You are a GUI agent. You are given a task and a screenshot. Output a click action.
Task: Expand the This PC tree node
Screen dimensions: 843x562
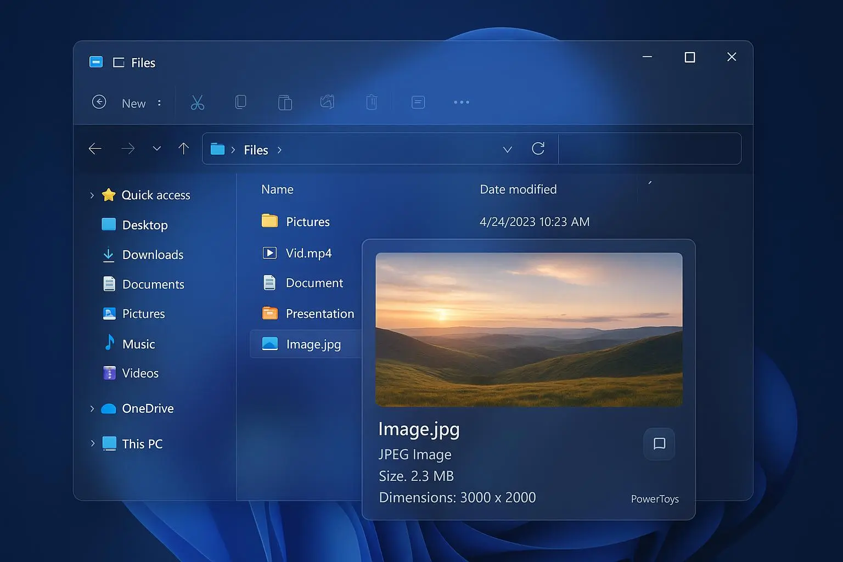coord(92,443)
